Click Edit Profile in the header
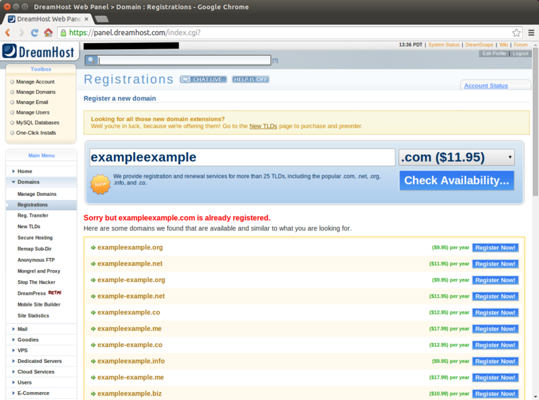 coord(494,54)
